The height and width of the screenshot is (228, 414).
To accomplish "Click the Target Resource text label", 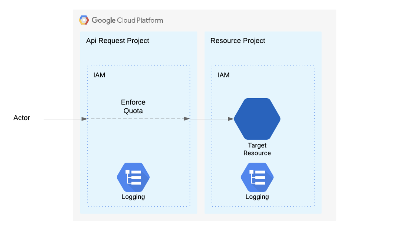I will point(257,149).
